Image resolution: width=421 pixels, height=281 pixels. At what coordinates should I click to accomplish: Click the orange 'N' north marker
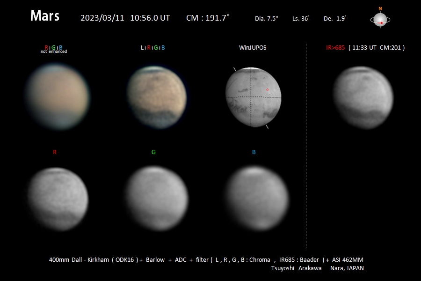[380, 9]
